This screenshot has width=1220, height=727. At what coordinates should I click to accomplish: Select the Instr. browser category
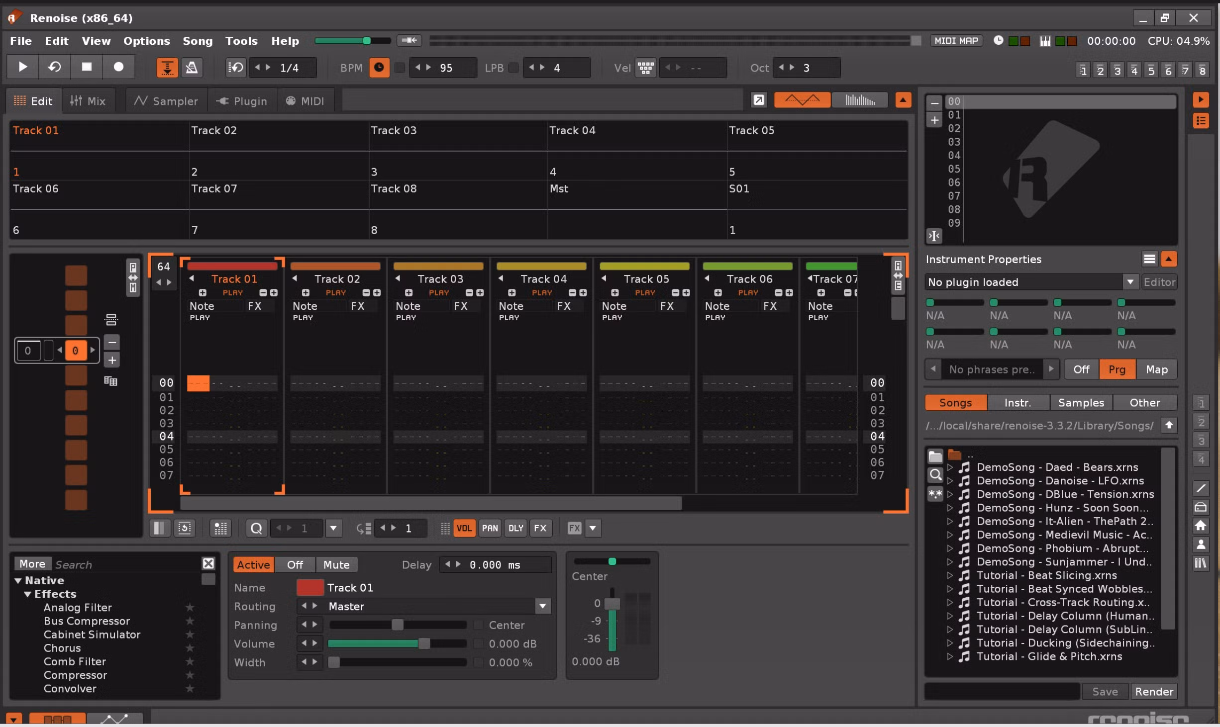1017,403
